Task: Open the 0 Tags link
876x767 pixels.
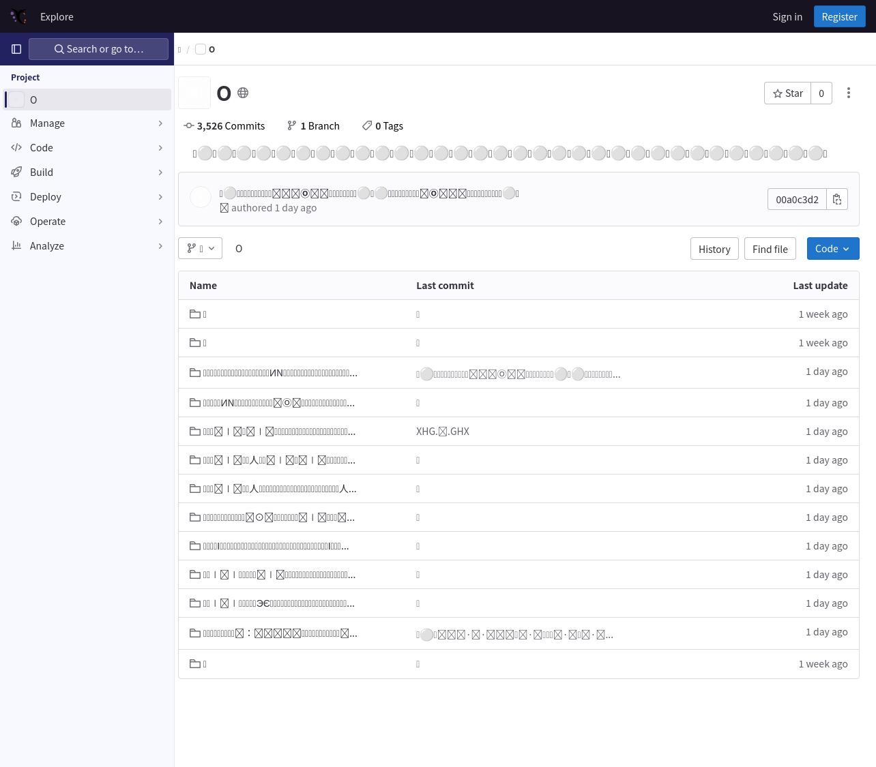Action: (383, 126)
